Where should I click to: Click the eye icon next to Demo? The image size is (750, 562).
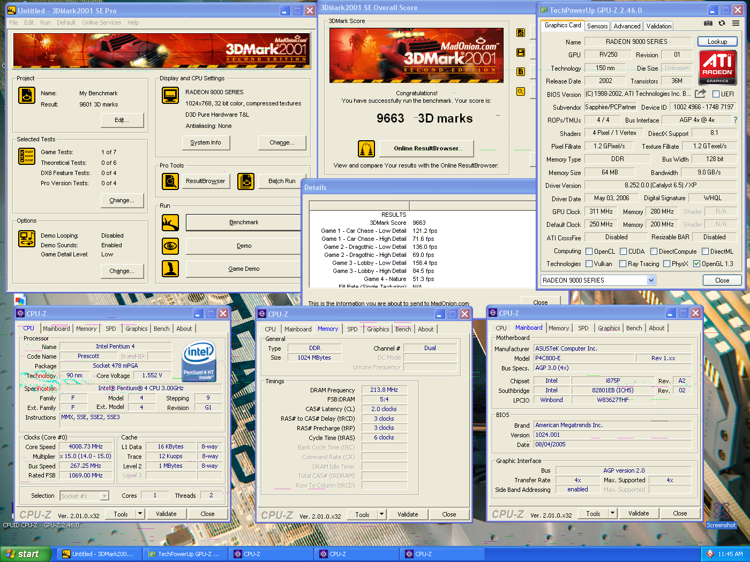tap(170, 246)
